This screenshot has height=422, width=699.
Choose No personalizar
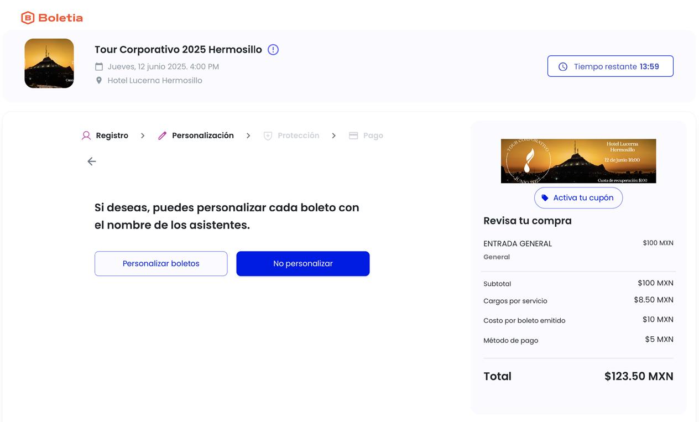(x=303, y=264)
